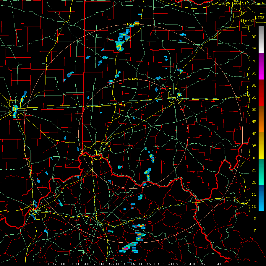
Task: Select the 60 value on the scale
Action: pos(254,85)
